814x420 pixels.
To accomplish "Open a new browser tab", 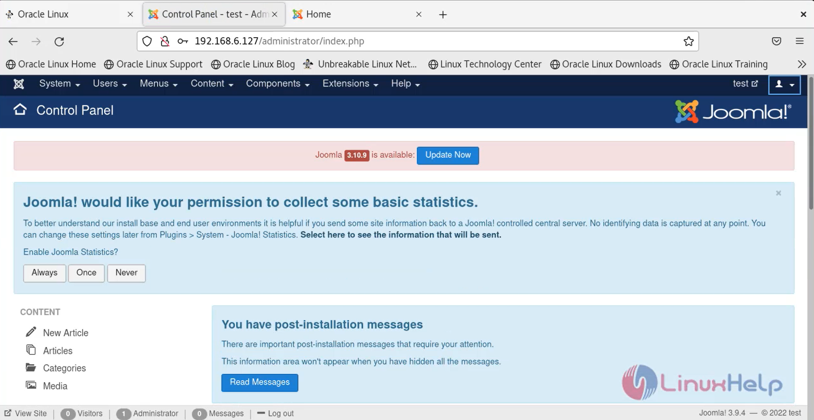I will (443, 14).
